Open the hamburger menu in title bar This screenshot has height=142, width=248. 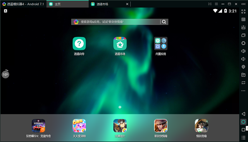pos(216,4)
